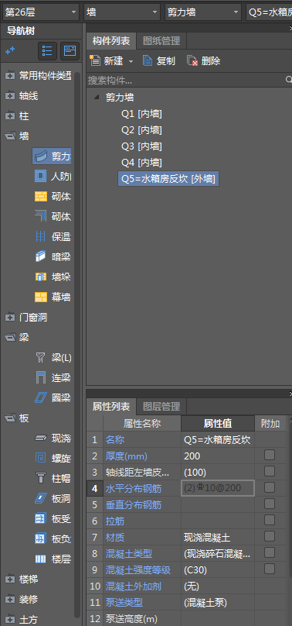292x626 pixels.
Task: Open the 剪力墙 component type dropdown
Action: pyautogui.click(x=203, y=12)
